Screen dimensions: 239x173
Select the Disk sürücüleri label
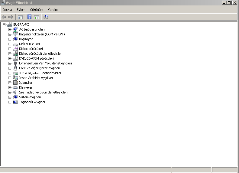coord(29,44)
